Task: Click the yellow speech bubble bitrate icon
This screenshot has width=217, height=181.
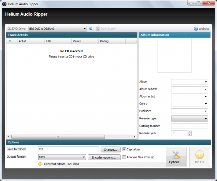Action: [40, 164]
